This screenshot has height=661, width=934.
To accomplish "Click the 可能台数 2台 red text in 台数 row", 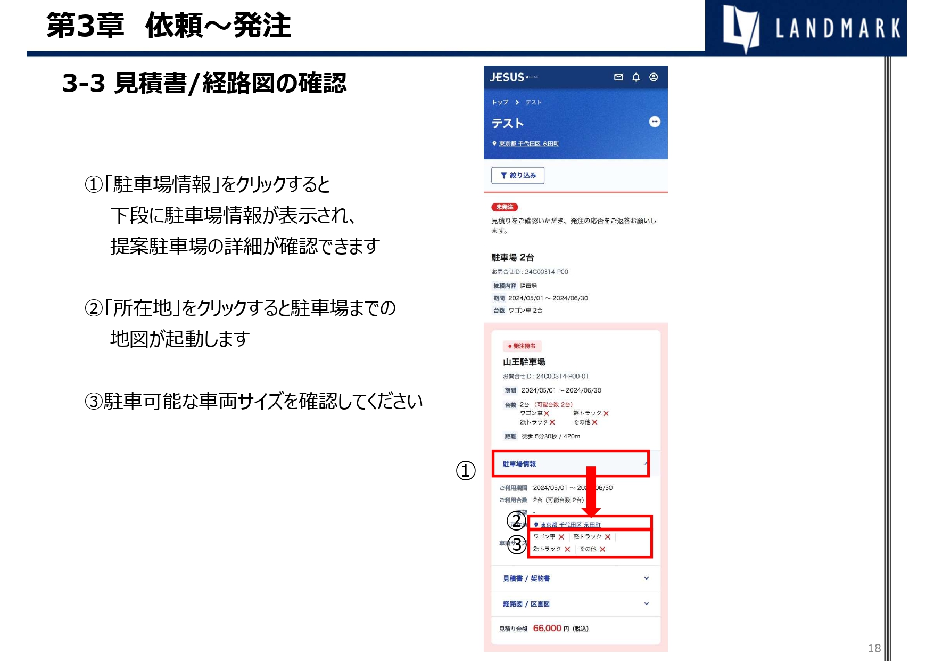I will tap(553, 405).
